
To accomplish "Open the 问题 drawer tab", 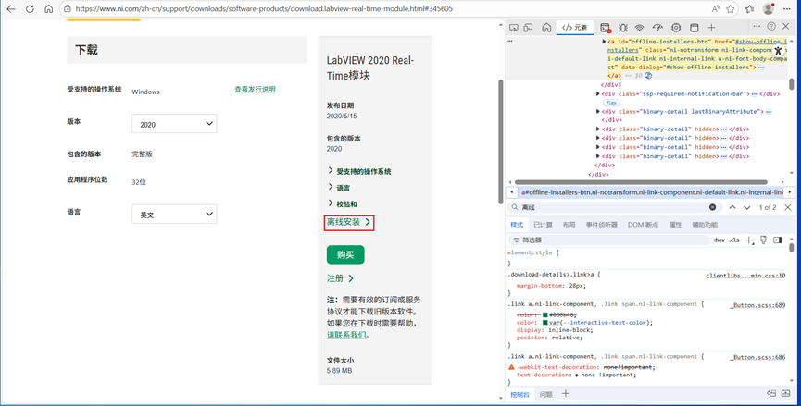I will tap(546, 394).
